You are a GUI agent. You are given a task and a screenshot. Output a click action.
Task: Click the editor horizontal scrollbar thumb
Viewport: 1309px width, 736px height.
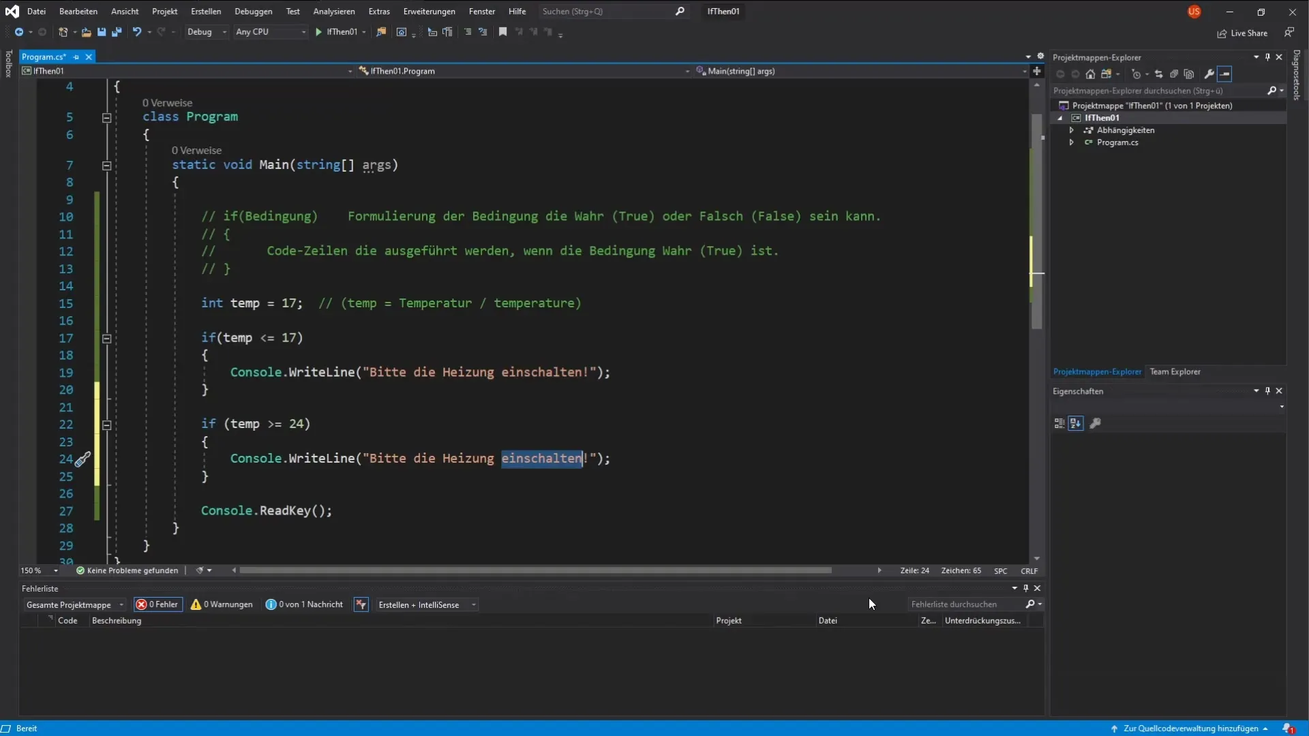[535, 571]
